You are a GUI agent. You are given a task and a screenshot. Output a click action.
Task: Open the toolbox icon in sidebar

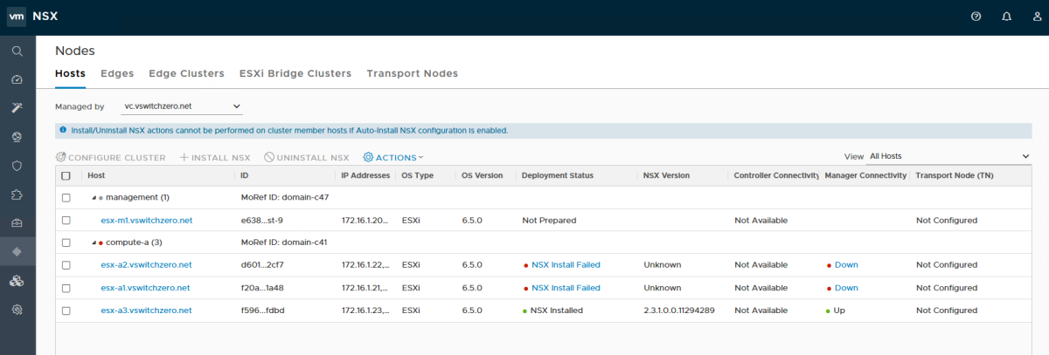coord(17,222)
